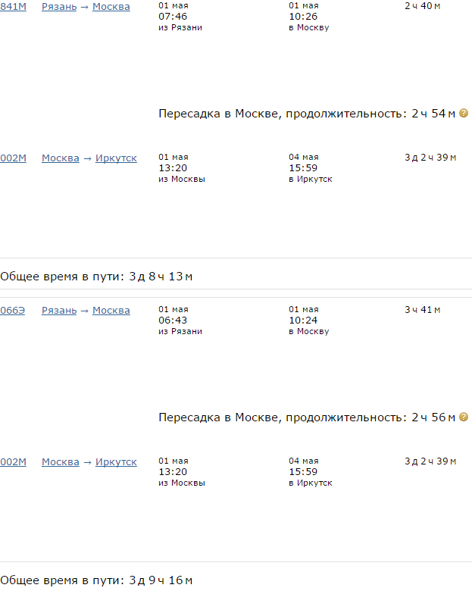Click total travel time 3 д 8 ч 13 м
Image resolution: width=472 pixels, height=591 pixels.
pyautogui.click(x=161, y=277)
